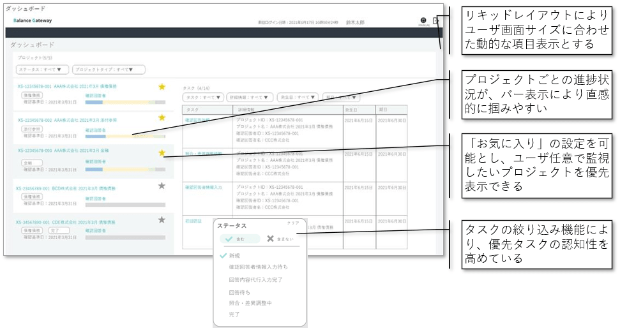Choose 確認回答者情報入力待ち in the status list
This screenshot has height=333, width=620.
click(254, 267)
